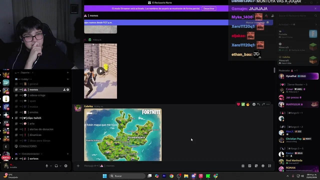React with red heart emoji
320x180 pixels.
[x=238, y=104]
